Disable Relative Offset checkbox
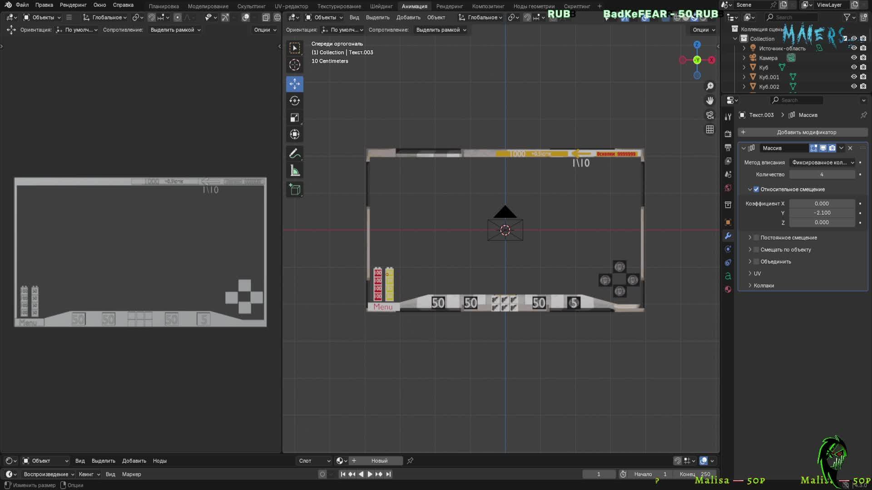The height and width of the screenshot is (490, 872). 756,189
